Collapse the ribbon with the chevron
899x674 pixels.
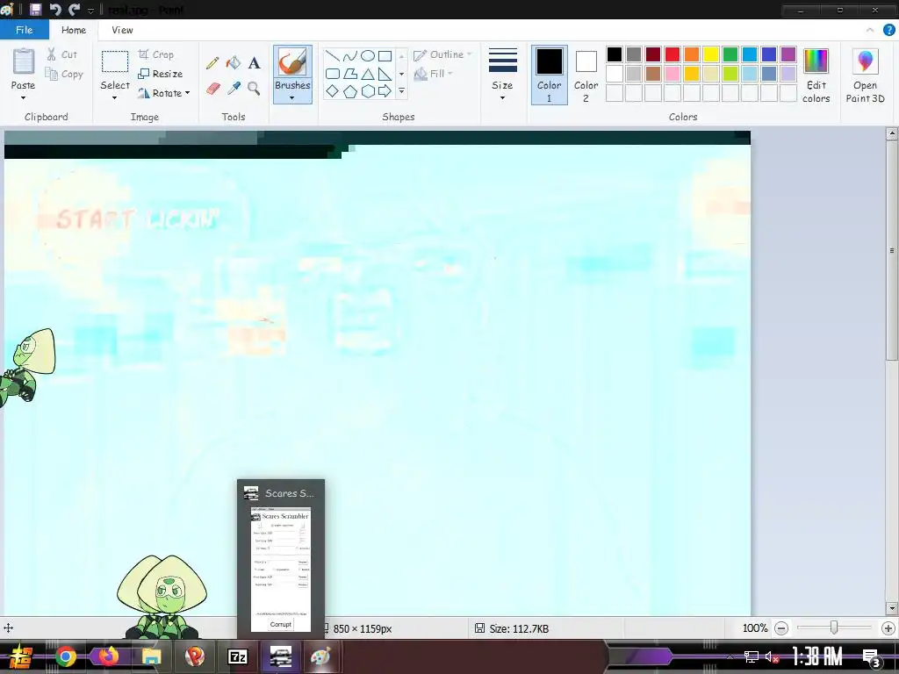870,30
